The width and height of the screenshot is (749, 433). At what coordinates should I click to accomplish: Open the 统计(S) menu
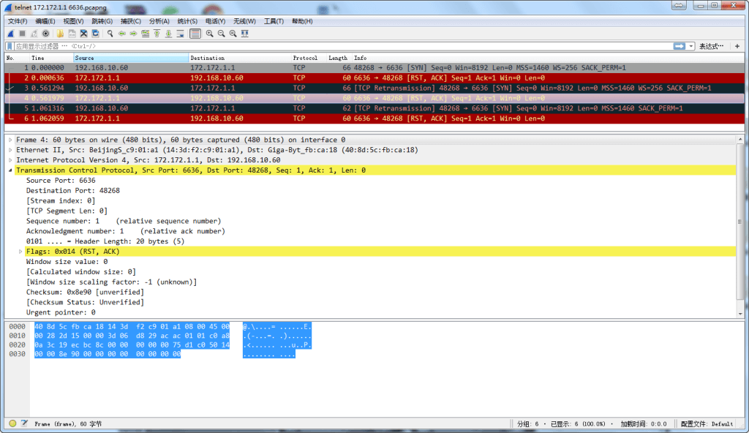point(187,21)
